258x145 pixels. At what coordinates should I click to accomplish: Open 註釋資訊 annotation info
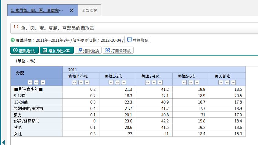(138, 40)
